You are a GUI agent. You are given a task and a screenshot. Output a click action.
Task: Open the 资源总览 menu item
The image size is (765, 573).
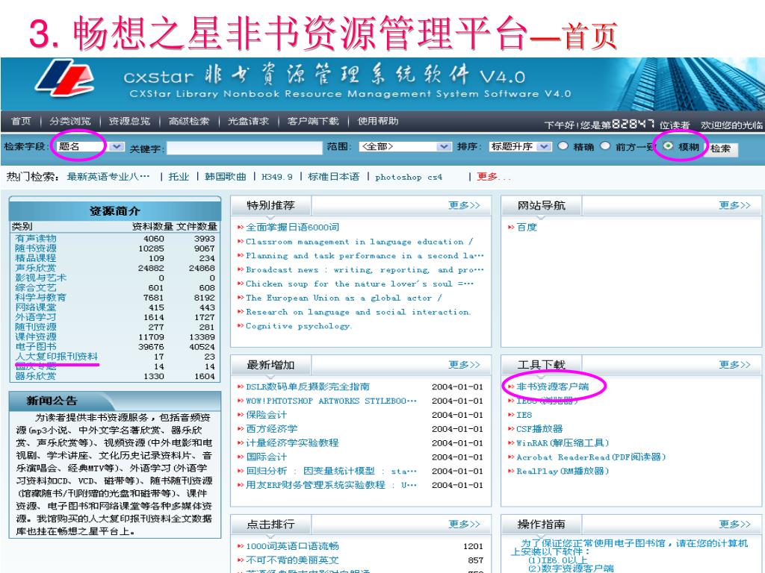(x=129, y=122)
